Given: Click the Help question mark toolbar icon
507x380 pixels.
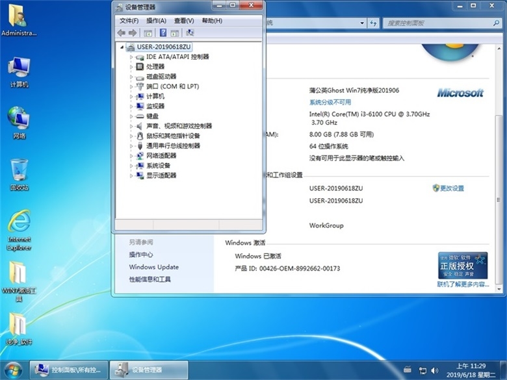Looking at the screenshot, I should (x=163, y=32).
